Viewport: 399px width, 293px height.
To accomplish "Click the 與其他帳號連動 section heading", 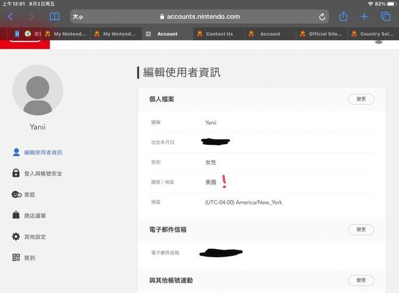I will [x=171, y=280].
